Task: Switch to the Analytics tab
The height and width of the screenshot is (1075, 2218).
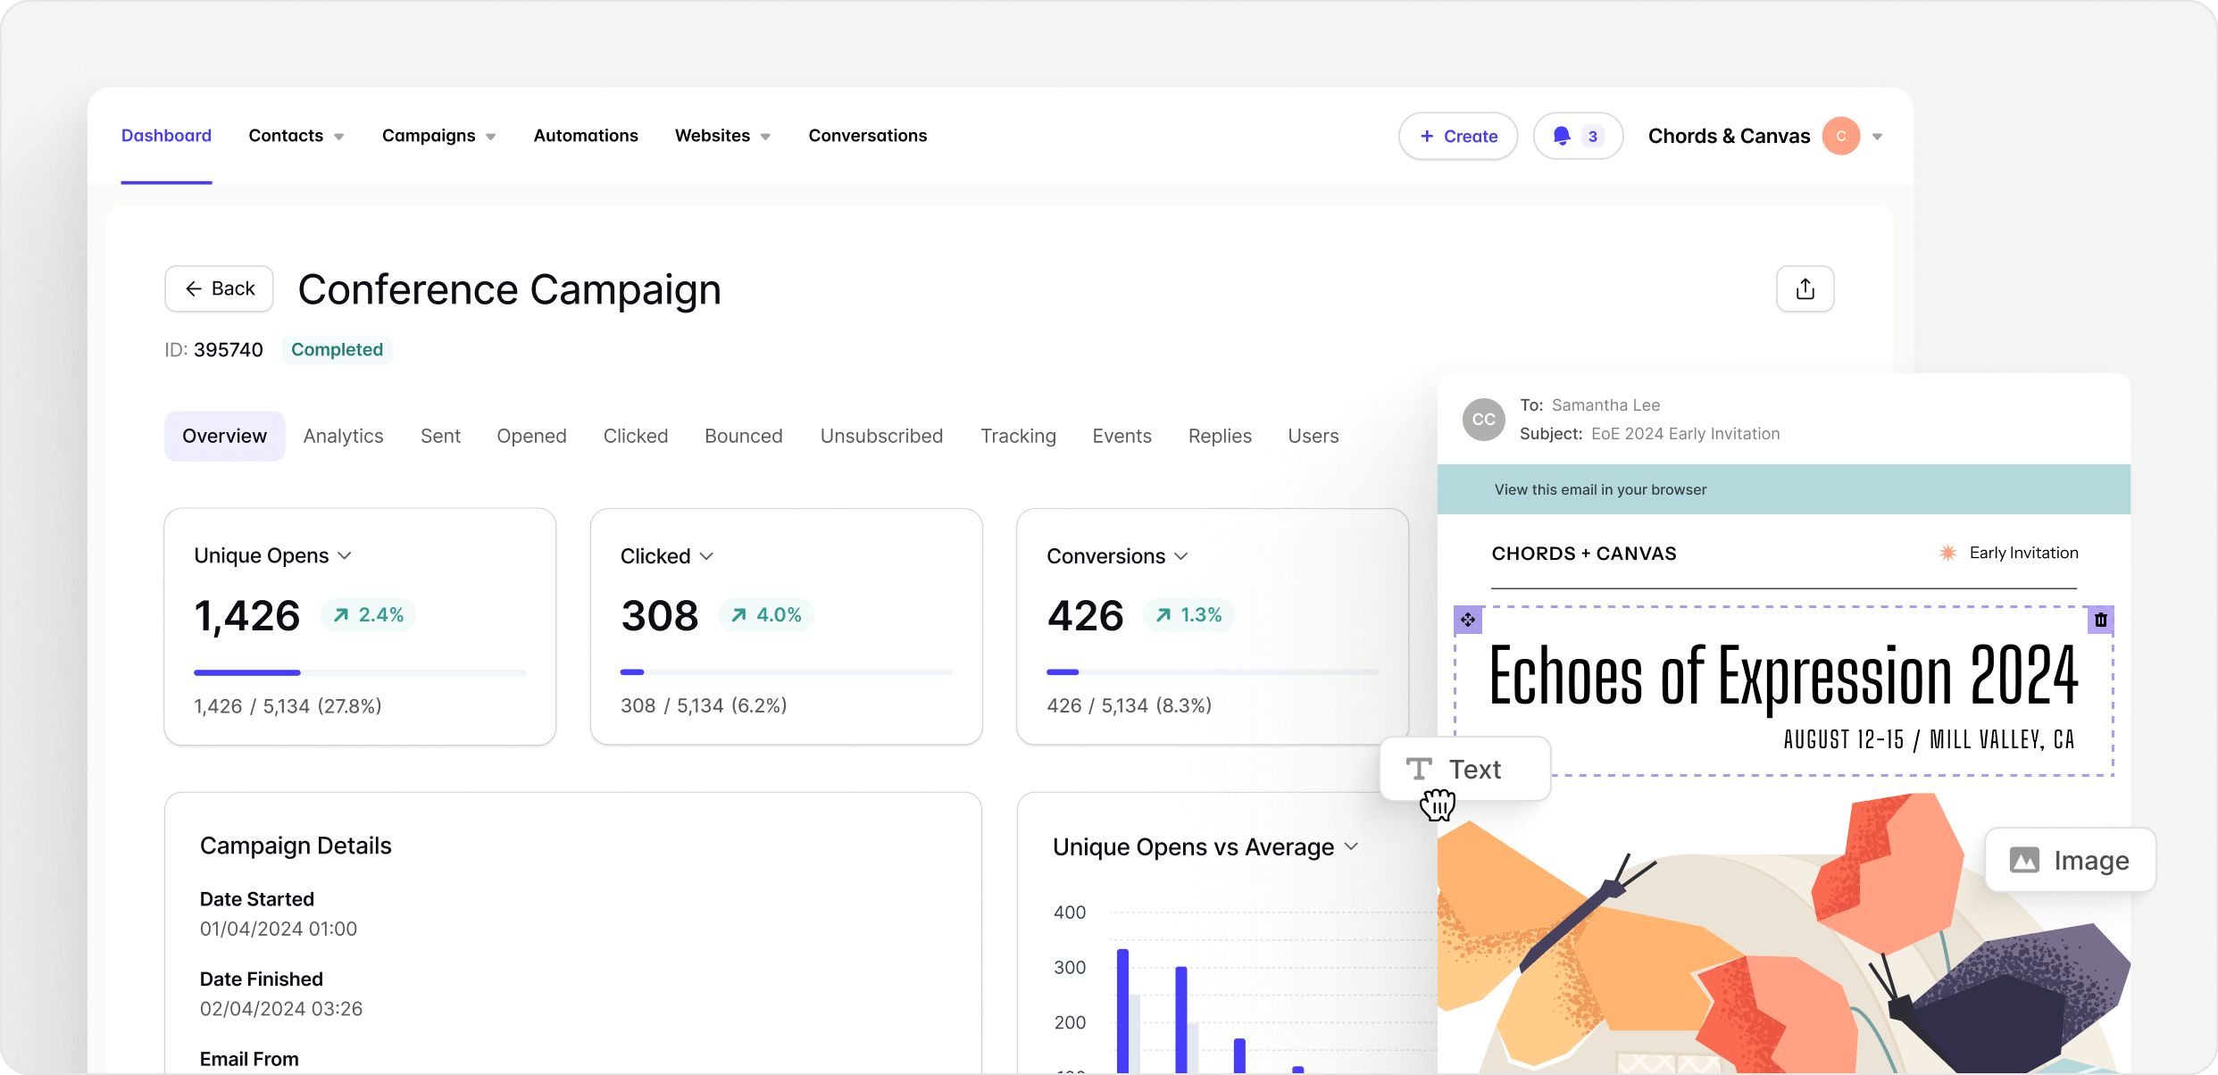Action: [x=343, y=436]
